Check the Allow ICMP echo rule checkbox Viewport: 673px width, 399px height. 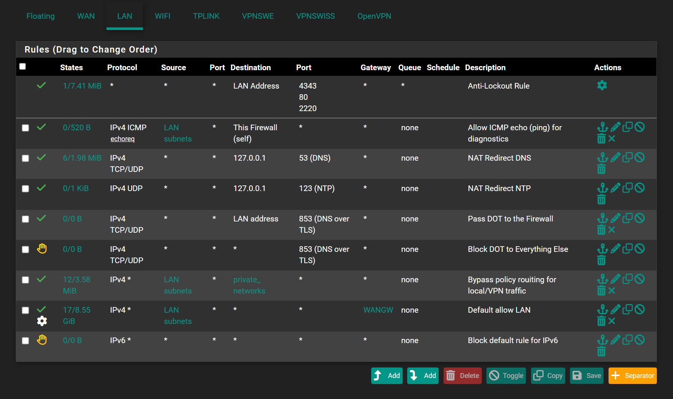25,128
